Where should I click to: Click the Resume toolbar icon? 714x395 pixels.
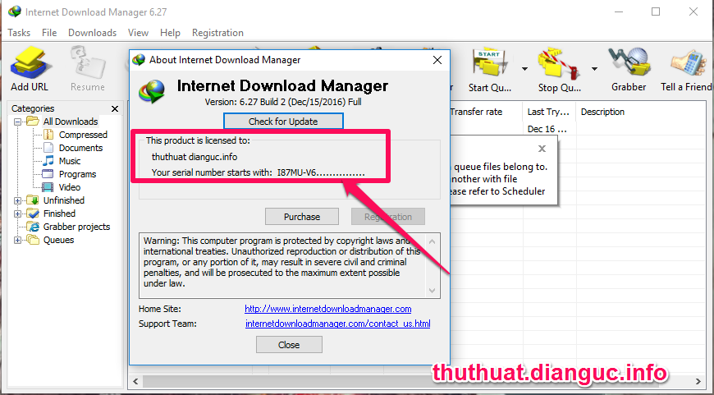tap(88, 68)
